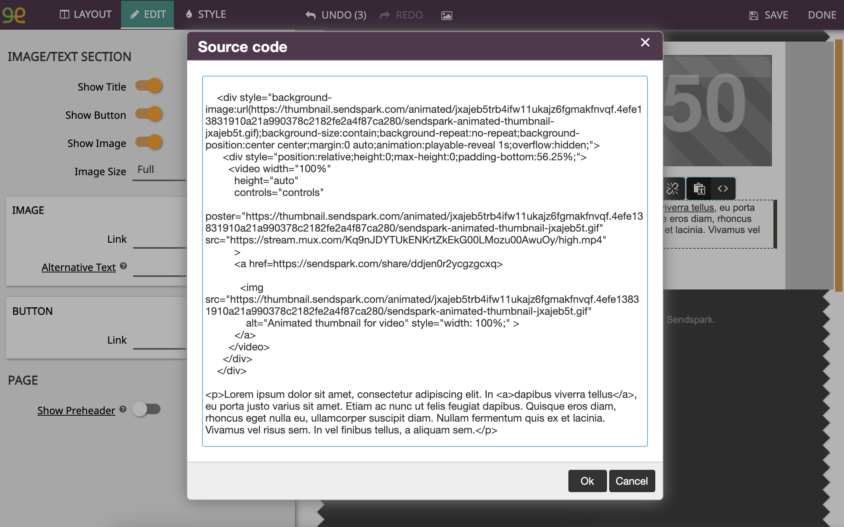This screenshot has height=527, width=844.
Task: Click the IMAGE/TEXT SECTION heading
Action: click(69, 57)
